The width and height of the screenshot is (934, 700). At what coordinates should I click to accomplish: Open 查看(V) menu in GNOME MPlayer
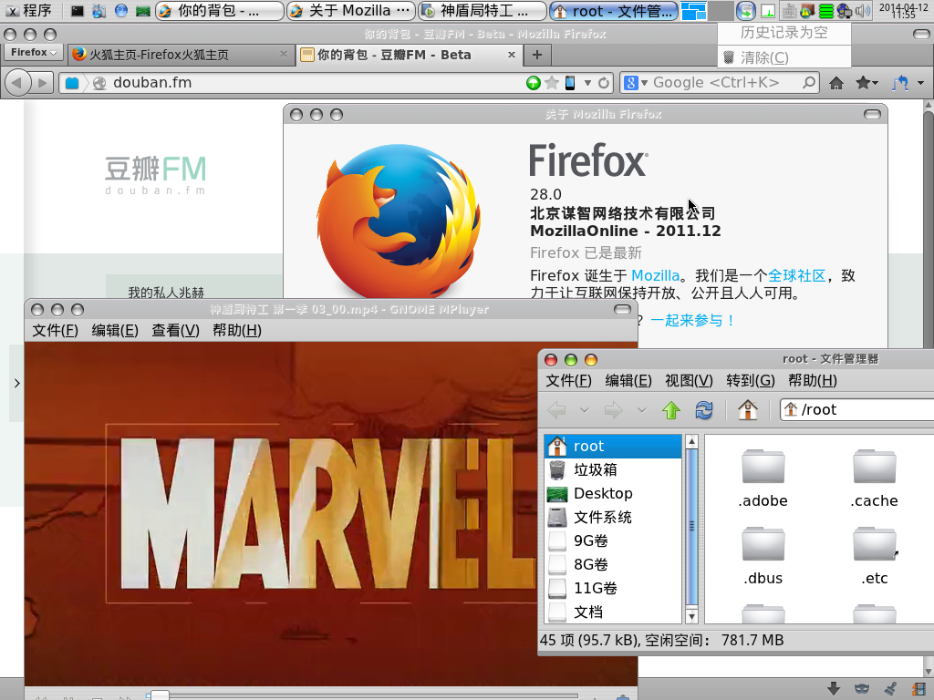coord(175,330)
